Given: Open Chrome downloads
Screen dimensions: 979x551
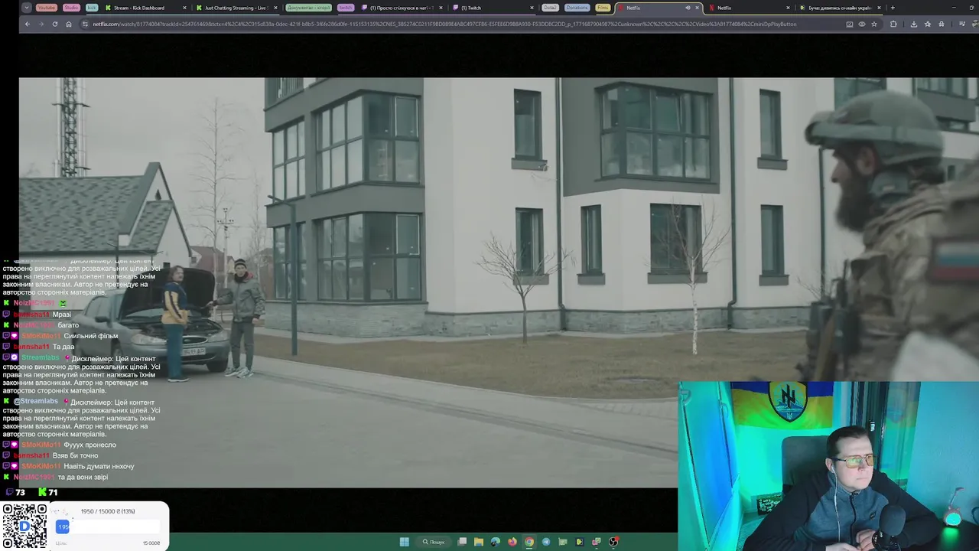Looking at the screenshot, I should [x=913, y=24].
